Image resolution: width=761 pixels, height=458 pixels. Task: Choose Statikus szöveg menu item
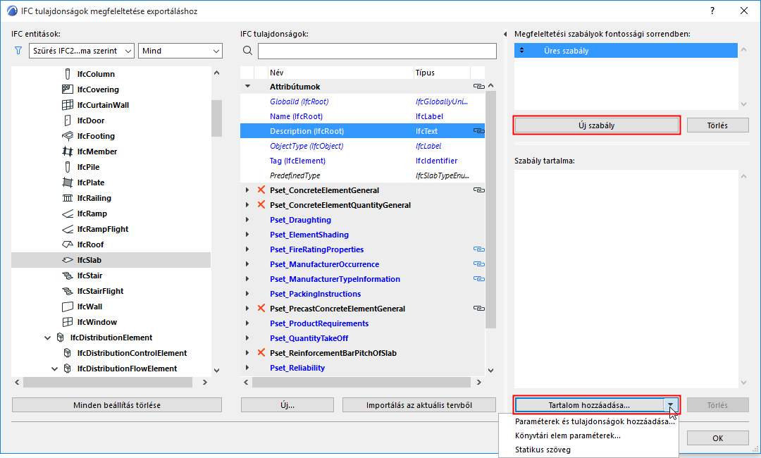tap(543, 450)
